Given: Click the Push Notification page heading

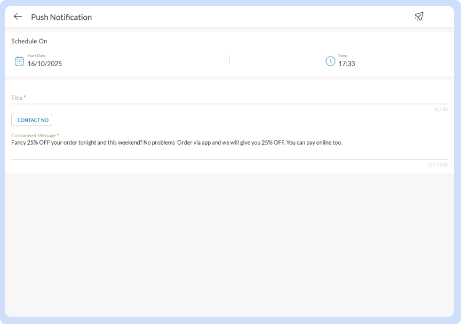Looking at the screenshot, I should (x=61, y=17).
